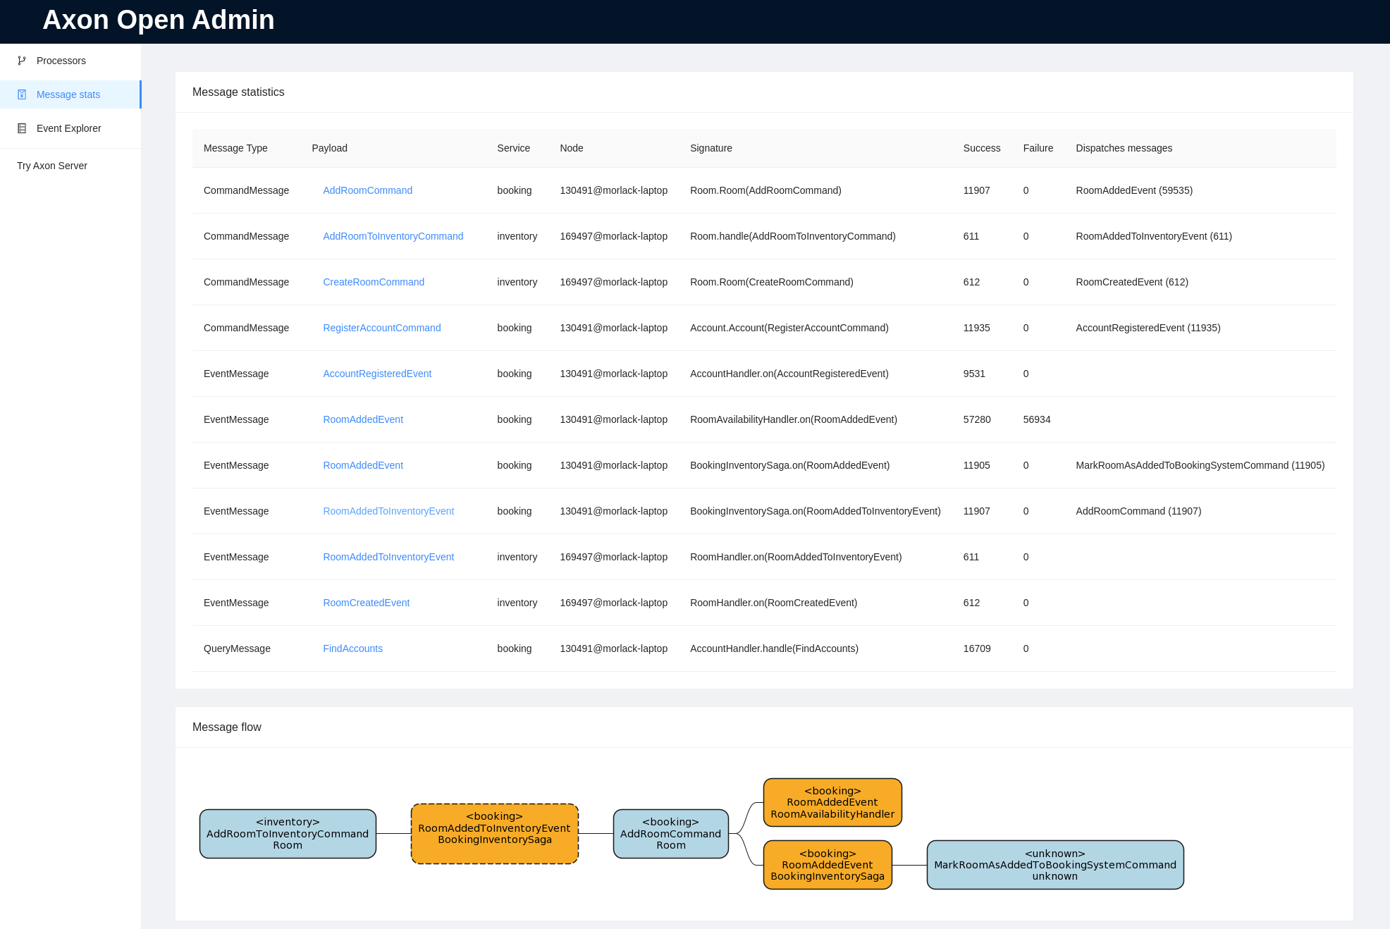Open Event Explorer from the sidebar
Viewport: 1390px width, 929px height.
[68, 128]
